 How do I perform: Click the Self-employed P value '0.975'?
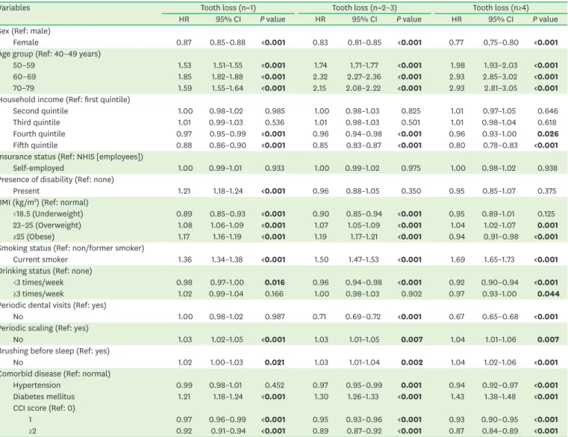[411, 168]
